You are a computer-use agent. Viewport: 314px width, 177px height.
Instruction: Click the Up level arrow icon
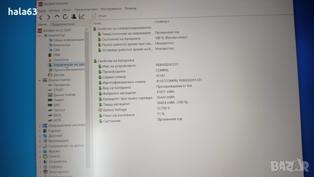click(x=57, y=17)
